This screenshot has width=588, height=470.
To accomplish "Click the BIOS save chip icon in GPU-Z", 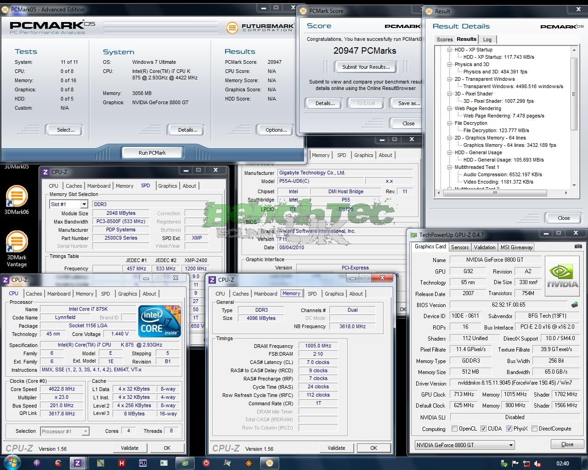I will (x=575, y=304).
